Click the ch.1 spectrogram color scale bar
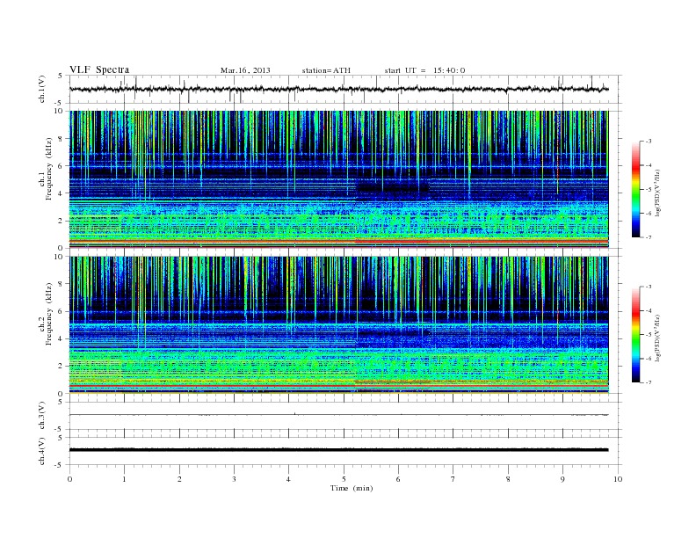696x538 pixels. click(635, 189)
